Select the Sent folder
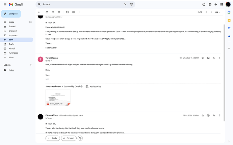 [17, 40]
